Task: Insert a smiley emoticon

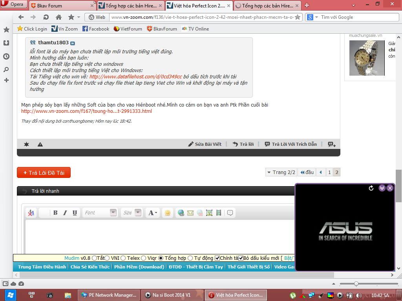Action: (167, 213)
